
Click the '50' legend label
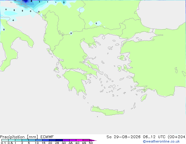[91, 143]
